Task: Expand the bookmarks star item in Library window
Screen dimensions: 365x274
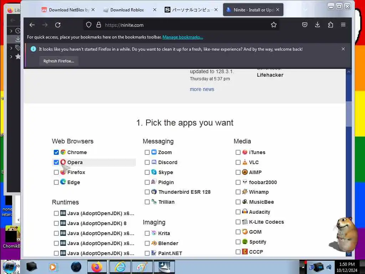Action: [x=11, y=57]
